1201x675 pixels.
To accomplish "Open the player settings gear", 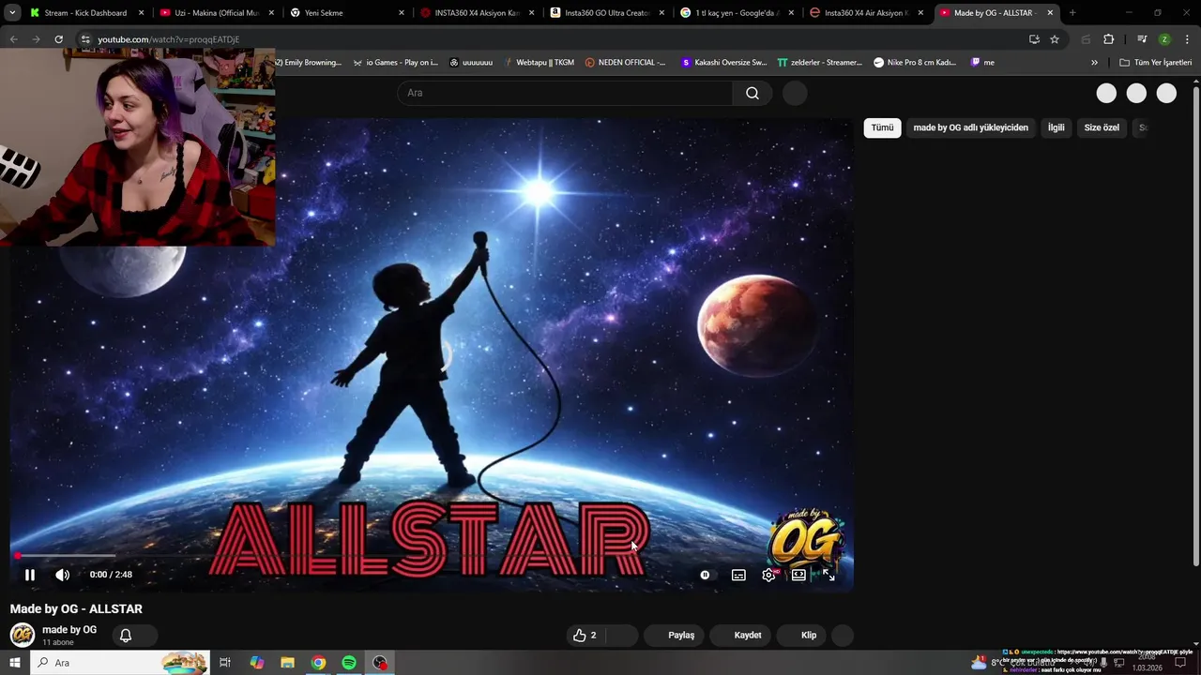I will coord(768,575).
